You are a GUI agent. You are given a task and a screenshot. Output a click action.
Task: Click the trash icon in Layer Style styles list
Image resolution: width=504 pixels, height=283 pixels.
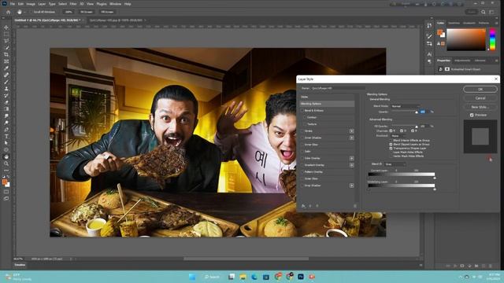click(x=355, y=206)
